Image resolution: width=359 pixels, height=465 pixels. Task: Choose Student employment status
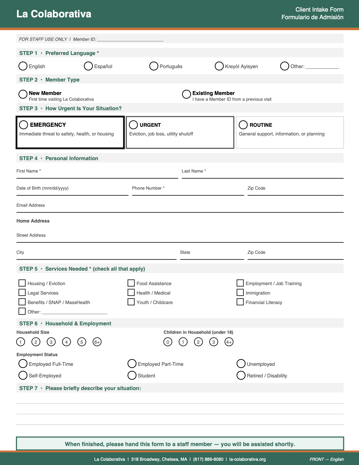(x=132, y=375)
